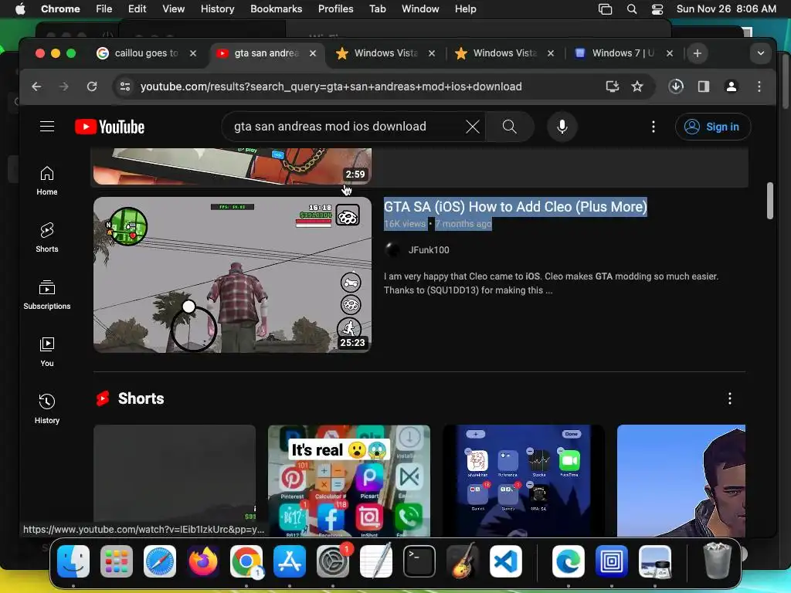
Task: Open the Chrome profile icon
Action: pos(732,86)
